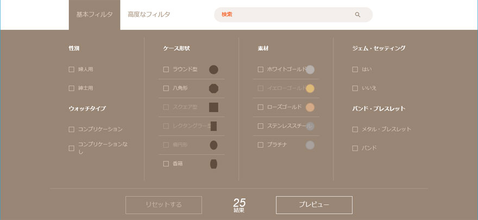Pick the platinum color swatch
Viewport: 478px width, 220px height.
pos(310,145)
